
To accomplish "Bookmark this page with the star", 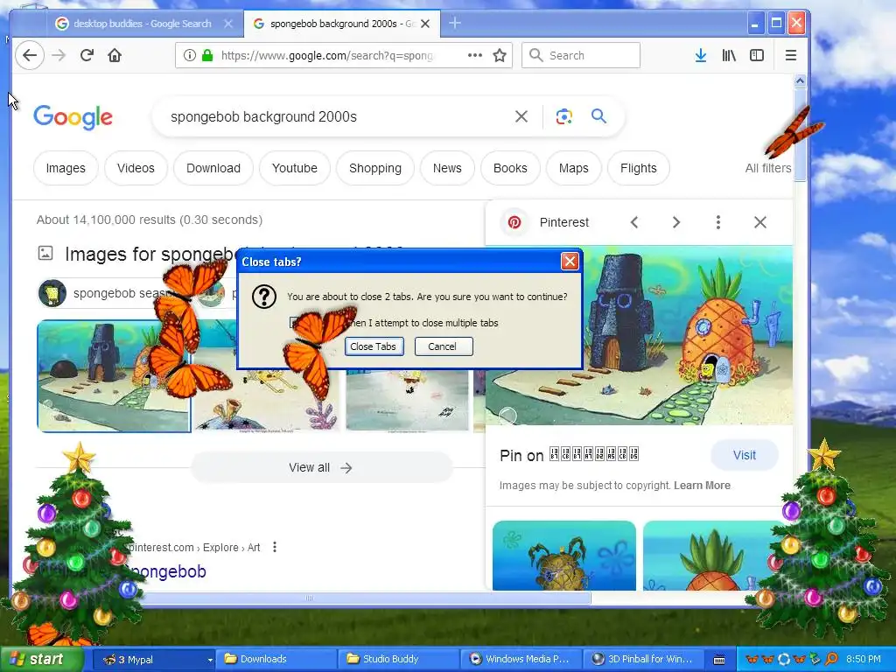I will pyautogui.click(x=500, y=55).
